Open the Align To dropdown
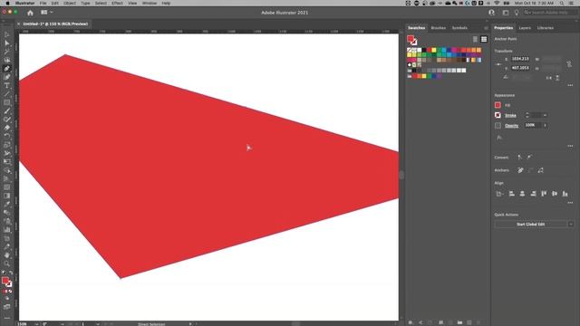The height and width of the screenshot is (326, 580). point(499,193)
